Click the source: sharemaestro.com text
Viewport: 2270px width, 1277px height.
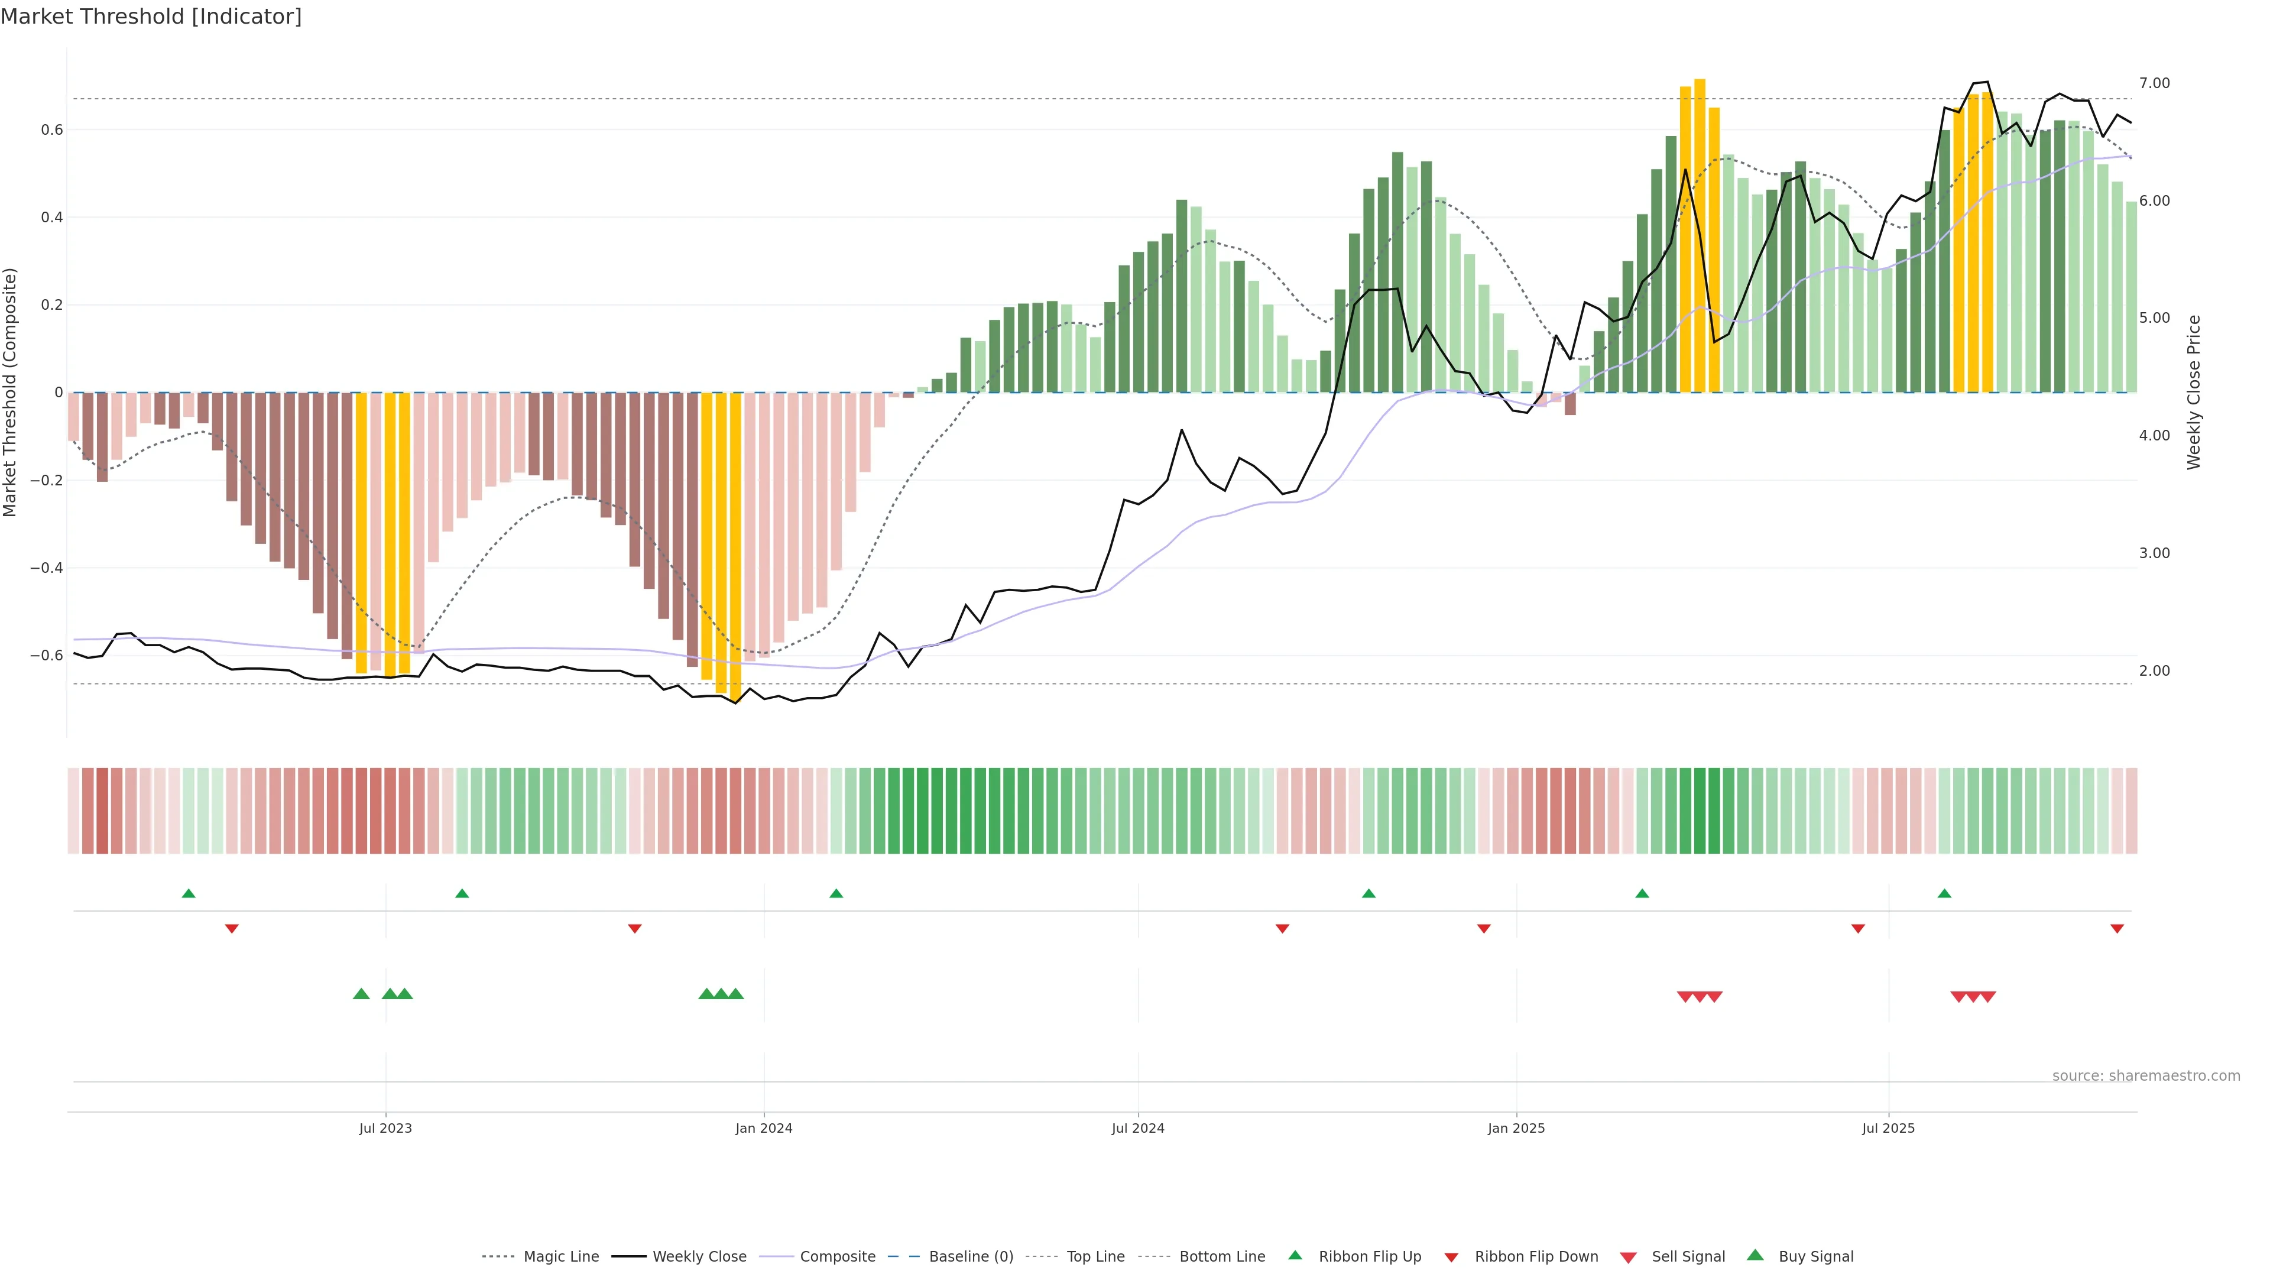[x=2146, y=1075]
